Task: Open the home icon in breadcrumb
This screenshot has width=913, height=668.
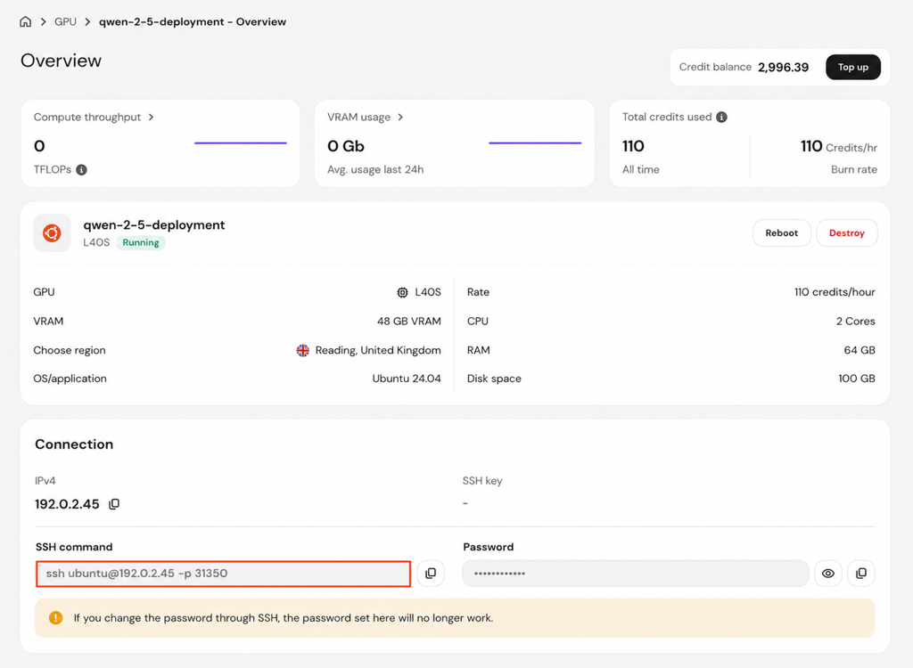Action: click(x=26, y=21)
